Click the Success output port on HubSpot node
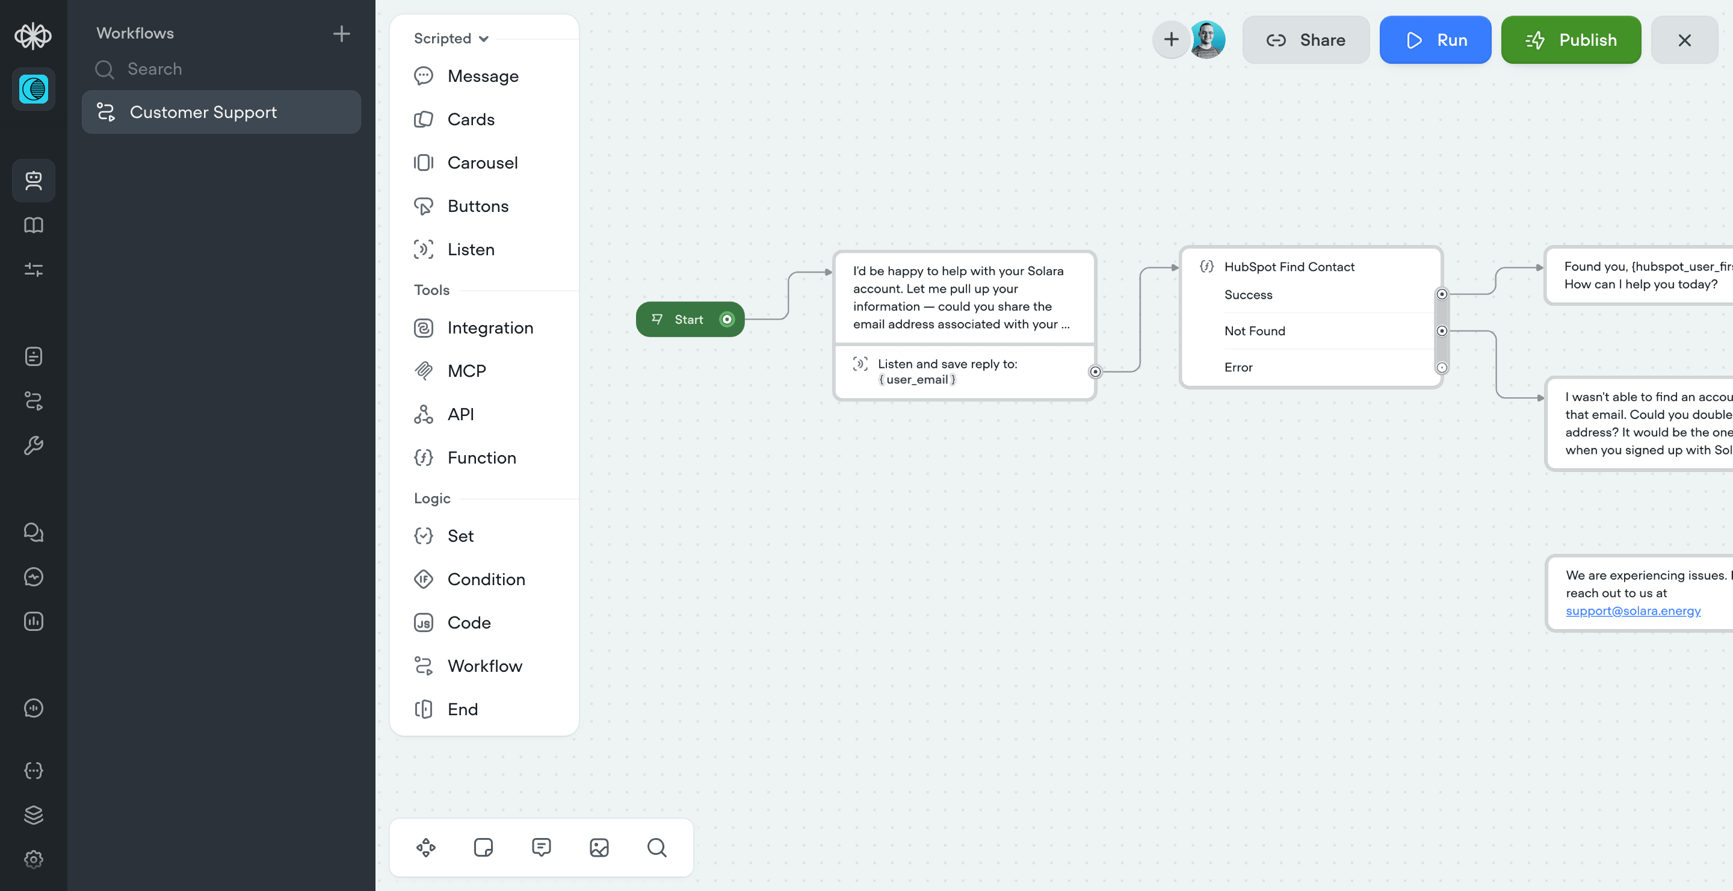1733x891 pixels. [x=1442, y=294]
